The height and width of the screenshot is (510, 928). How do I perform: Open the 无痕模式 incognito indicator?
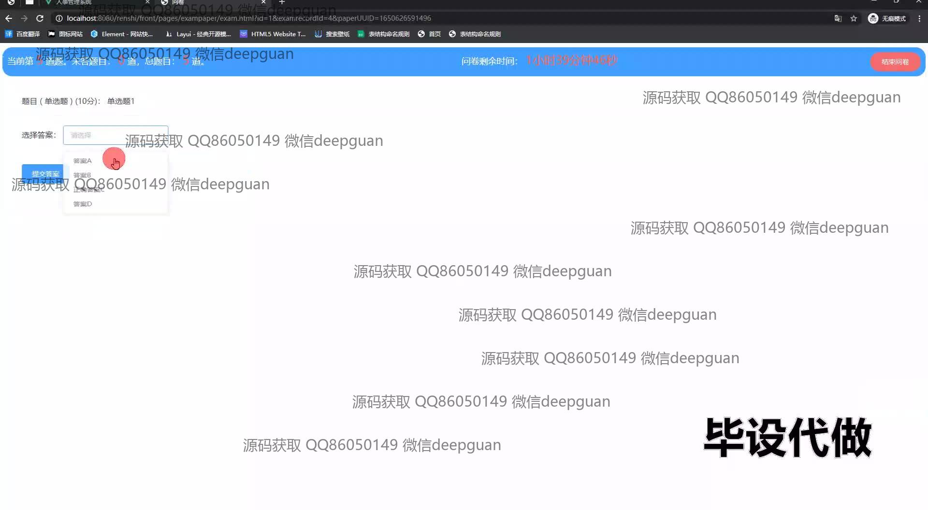tap(887, 18)
